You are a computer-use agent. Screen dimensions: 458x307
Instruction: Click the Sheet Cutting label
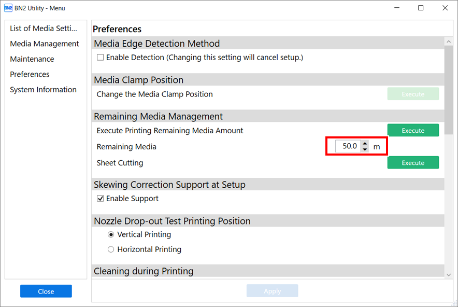120,163
